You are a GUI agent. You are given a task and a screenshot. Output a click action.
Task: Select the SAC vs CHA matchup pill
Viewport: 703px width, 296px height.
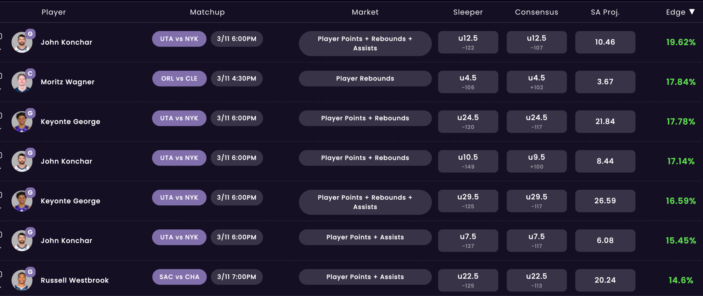179,277
